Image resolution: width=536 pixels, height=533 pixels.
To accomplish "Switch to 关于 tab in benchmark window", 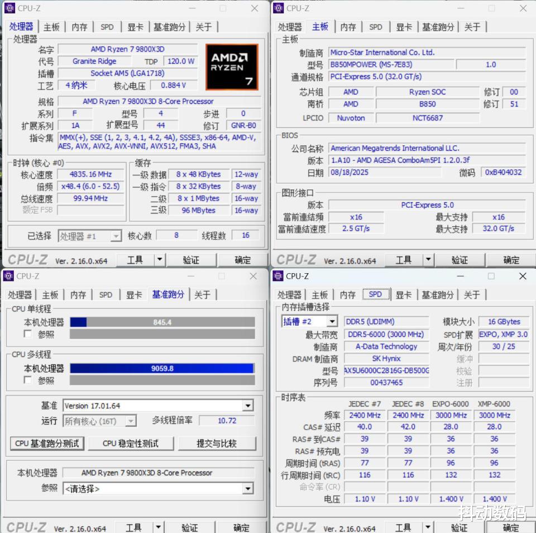I will 202,295.
